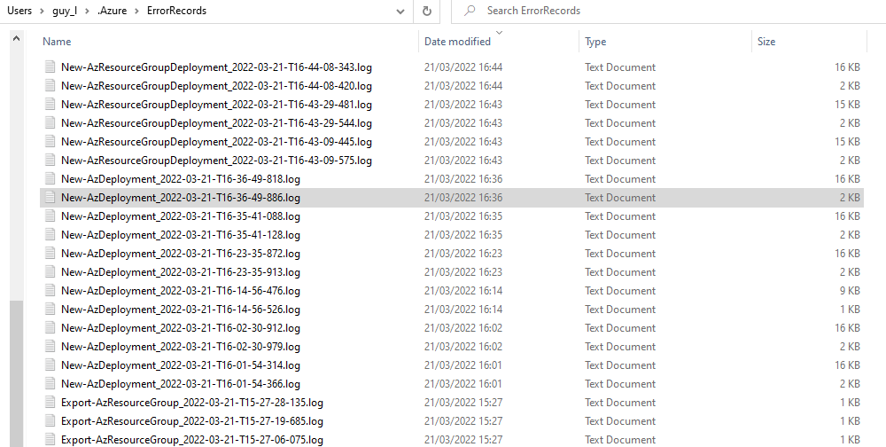
Task: Select file name New-AzDeployment_2022-03-21-T16-23-35-872.log
Action: [181, 254]
